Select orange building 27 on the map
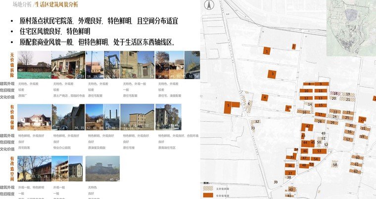Viewport: 376px width, 199px height. click(x=362, y=119)
